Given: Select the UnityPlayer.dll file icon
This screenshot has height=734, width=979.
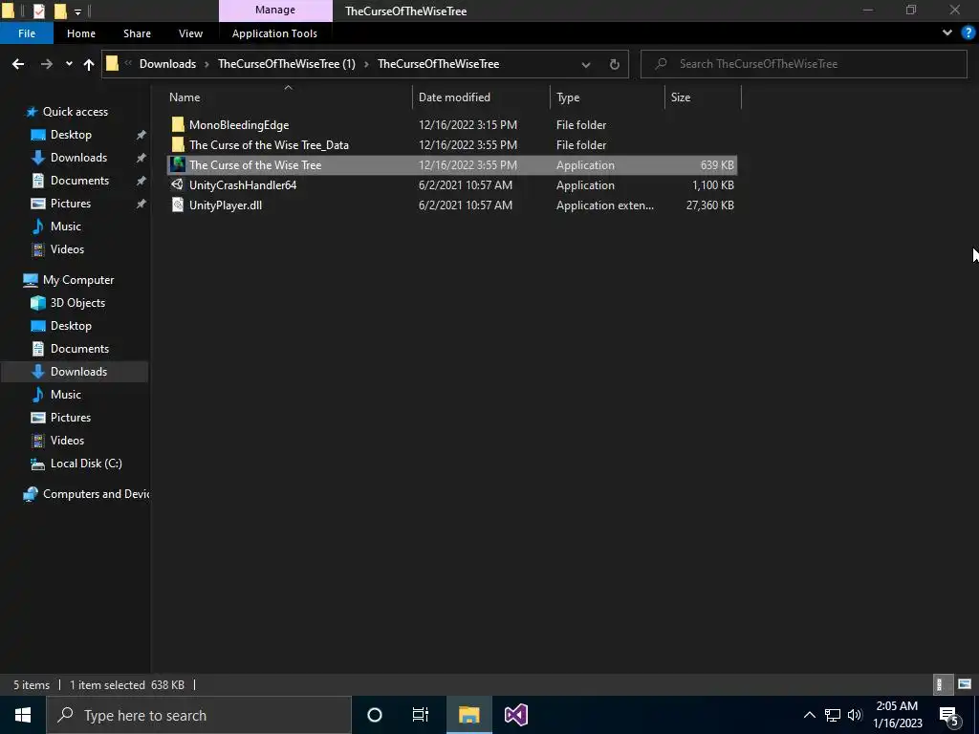Looking at the screenshot, I should tap(178, 205).
